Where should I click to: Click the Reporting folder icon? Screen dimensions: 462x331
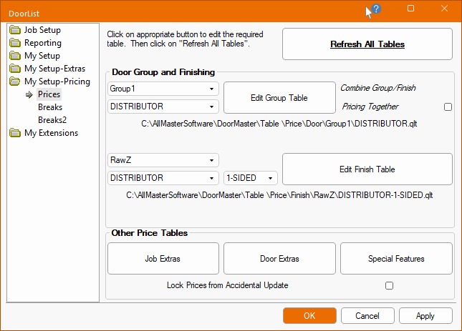(x=16, y=43)
